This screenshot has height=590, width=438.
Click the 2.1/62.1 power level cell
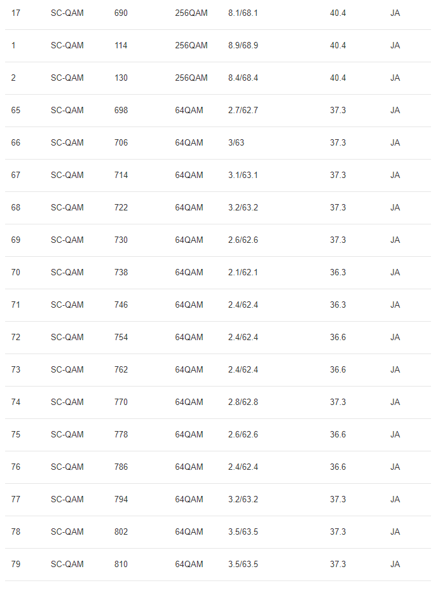pyautogui.click(x=243, y=272)
